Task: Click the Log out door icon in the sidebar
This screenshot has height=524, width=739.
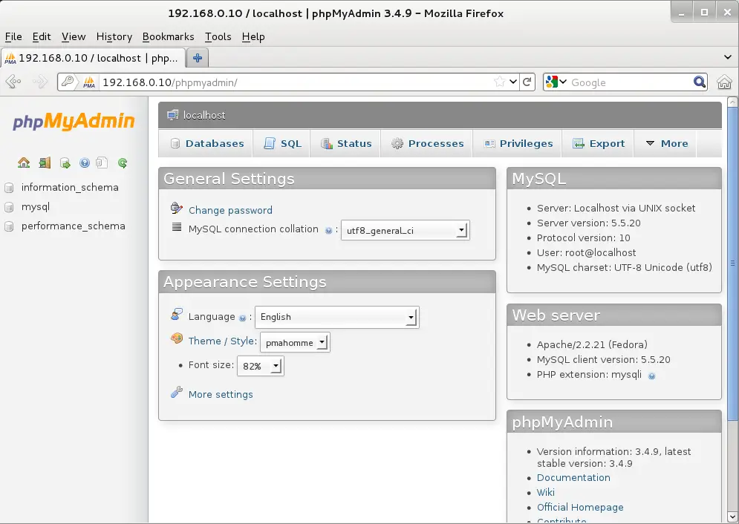Action: click(x=45, y=163)
